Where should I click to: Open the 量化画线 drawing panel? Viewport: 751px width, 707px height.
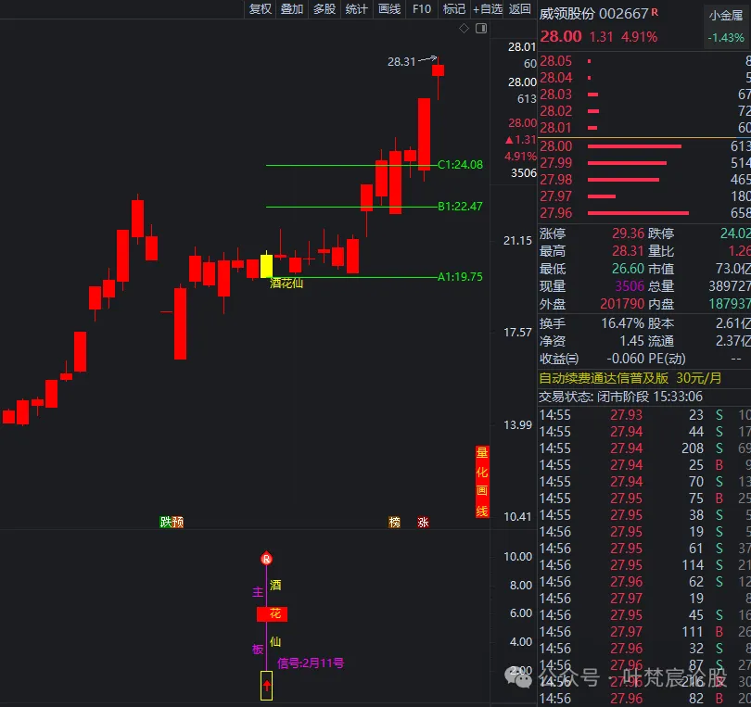pyautogui.click(x=481, y=482)
